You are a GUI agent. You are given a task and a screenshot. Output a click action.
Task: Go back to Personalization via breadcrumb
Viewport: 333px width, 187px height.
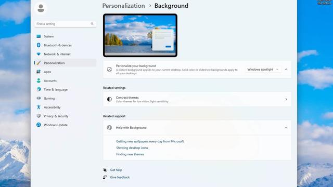pos(123,6)
